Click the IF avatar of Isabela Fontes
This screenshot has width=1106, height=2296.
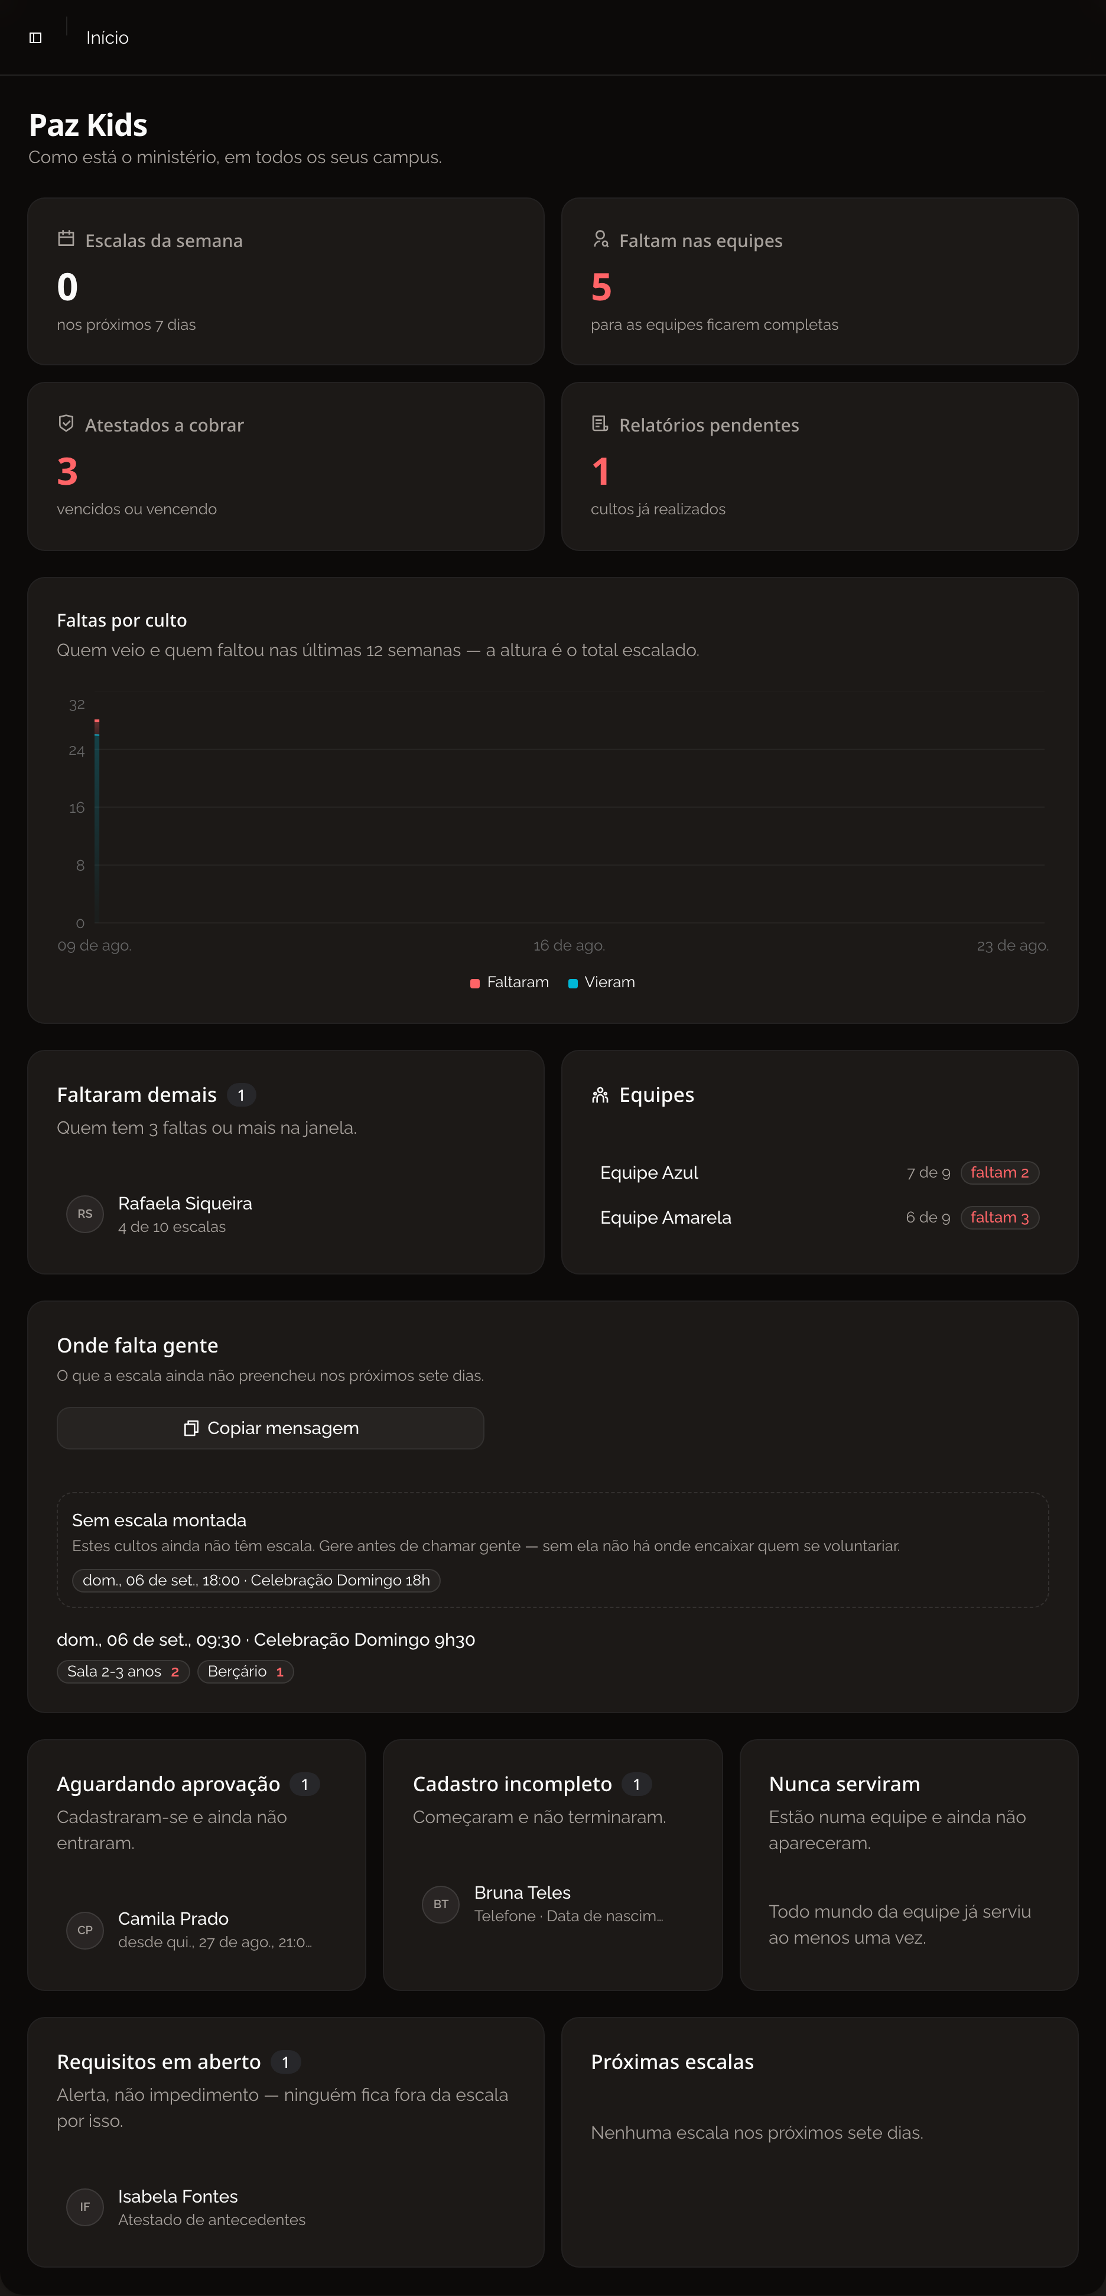coord(86,2207)
